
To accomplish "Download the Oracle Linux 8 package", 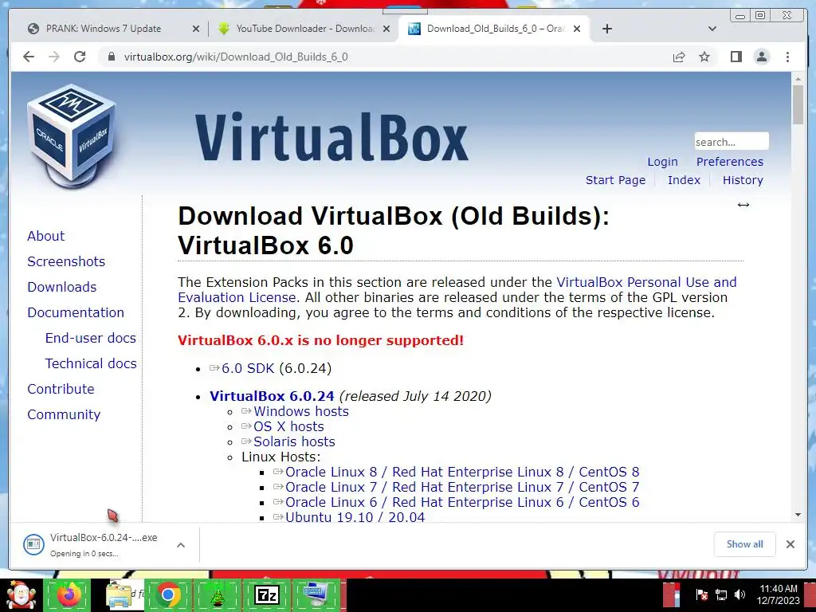I will 462,472.
